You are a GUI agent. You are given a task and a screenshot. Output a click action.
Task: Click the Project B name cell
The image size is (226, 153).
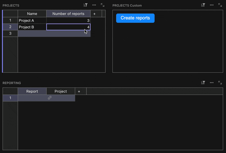(x=32, y=27)
